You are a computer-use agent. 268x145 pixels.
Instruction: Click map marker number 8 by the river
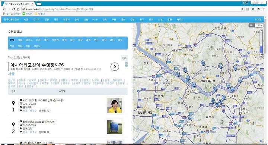[x=188, y=78]
